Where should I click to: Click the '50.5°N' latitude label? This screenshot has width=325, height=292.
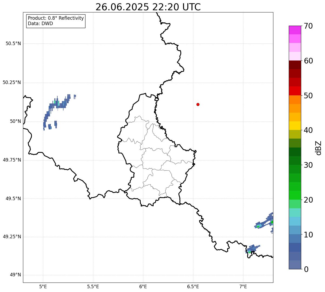tap(13, 43)
